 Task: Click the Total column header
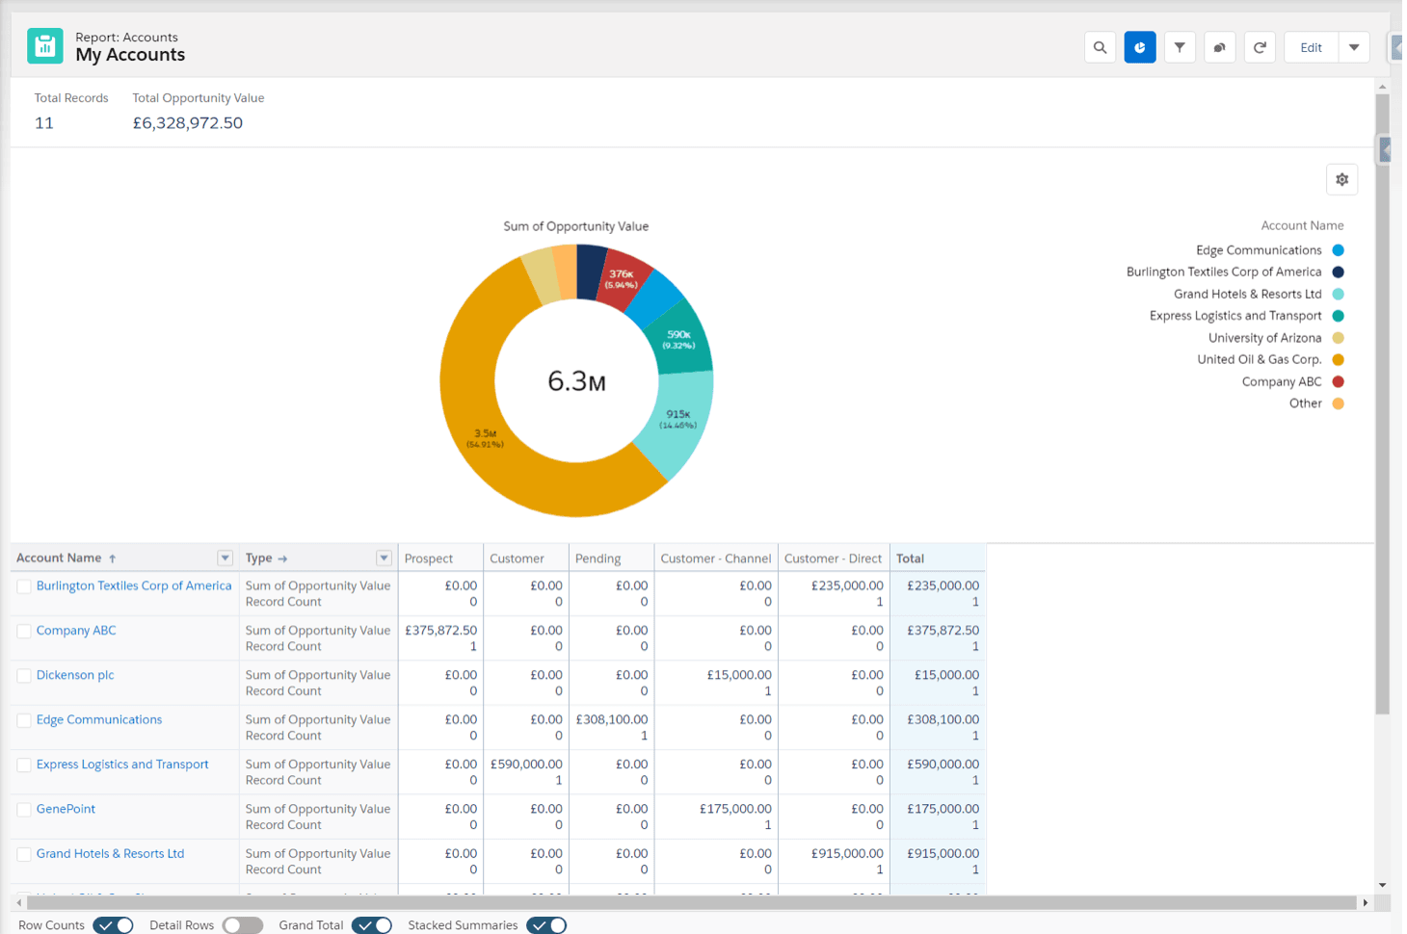click(x=938, y=558)
